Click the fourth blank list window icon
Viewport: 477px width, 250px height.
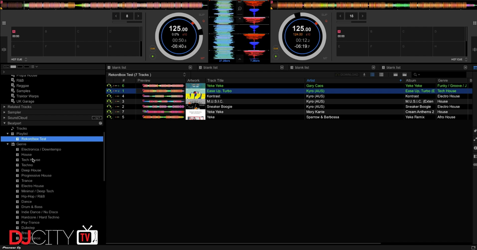tap(465, 67)
